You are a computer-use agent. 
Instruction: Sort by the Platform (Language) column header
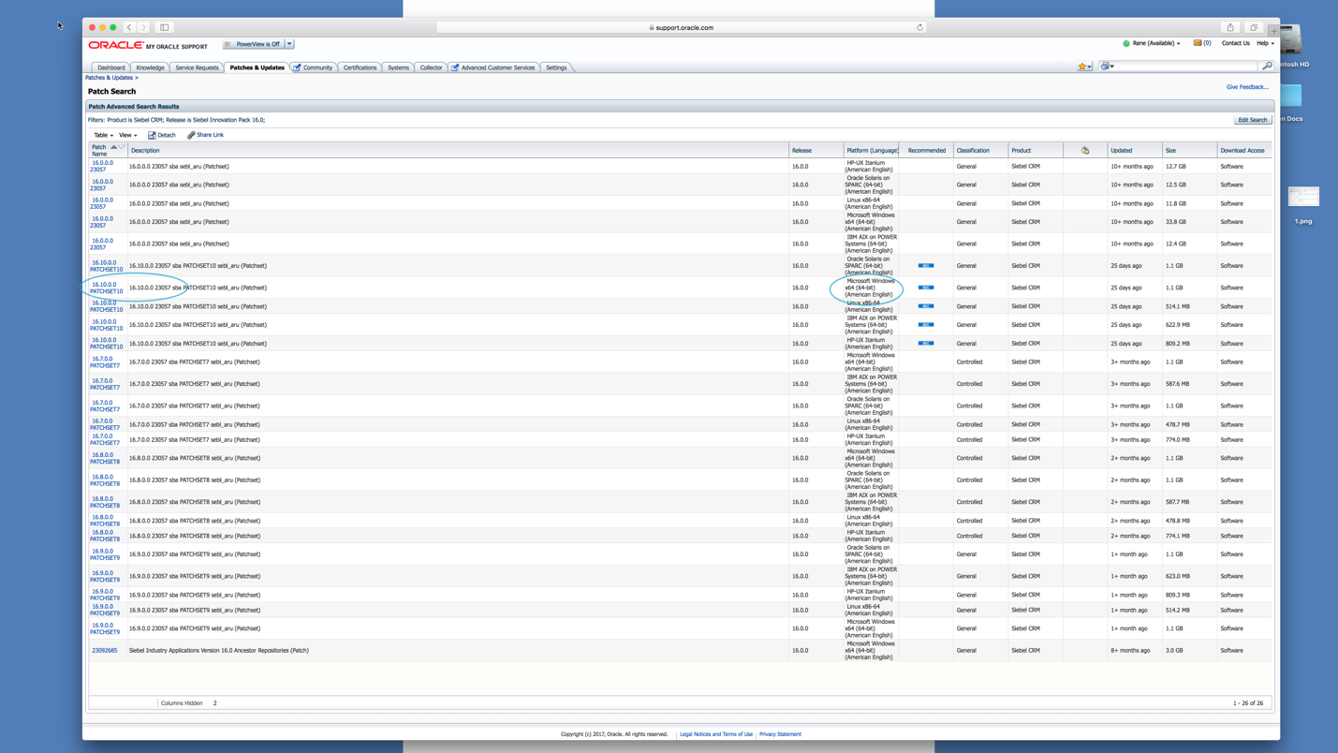(x=872, y=150)
